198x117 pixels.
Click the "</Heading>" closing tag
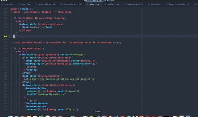coord(31,70)
